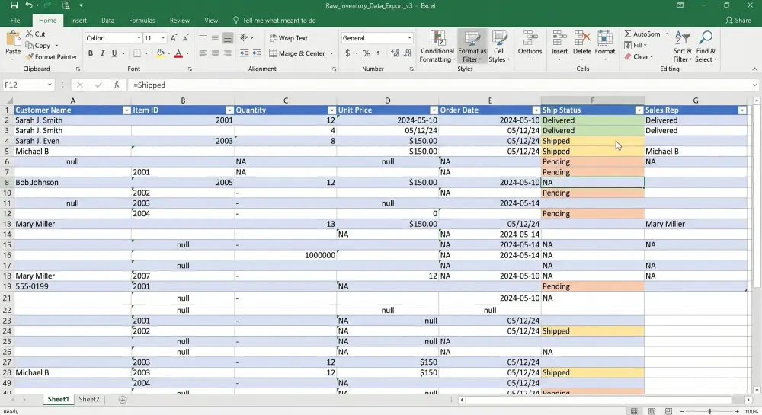Screen dimensions: 762x415
Task: Click the Undo arrow icon
Action: click(x=29, y=5)
